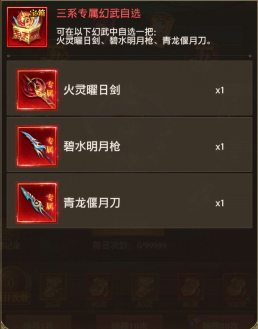Choose the 火灵曜日剑 item row
This screenshot has width=258, height=329.
[129, 88]
